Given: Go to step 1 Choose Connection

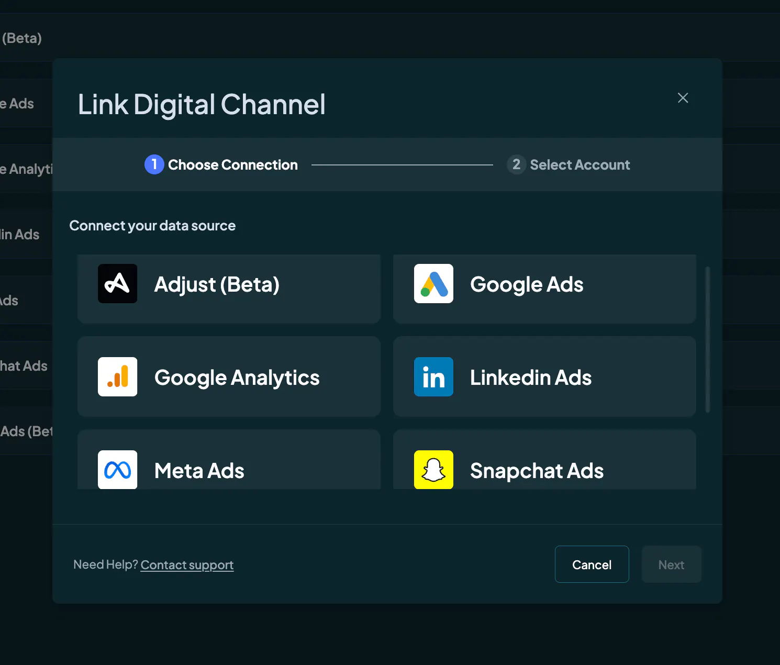Looking at the screenshot, I should (221, 164).
